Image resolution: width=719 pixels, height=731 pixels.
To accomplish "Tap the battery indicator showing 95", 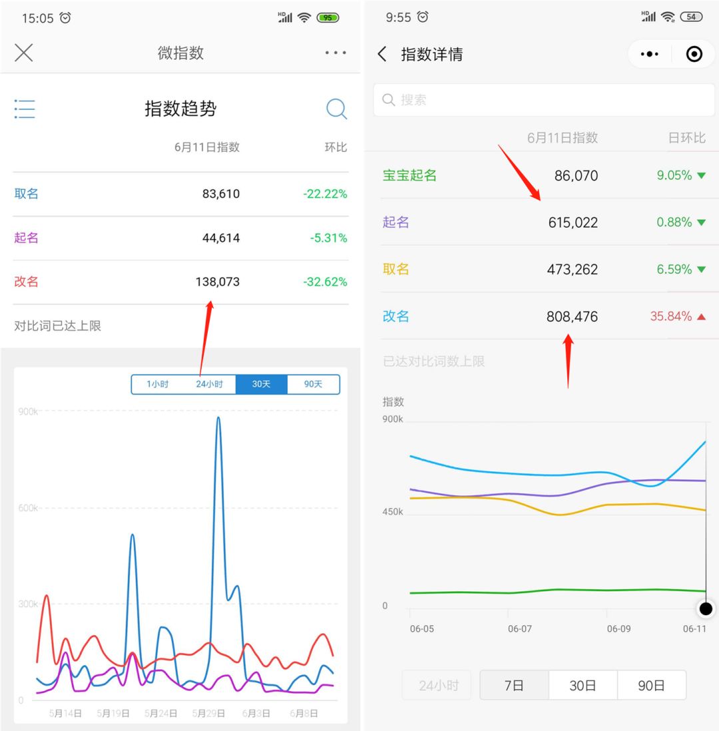I will [x=328, y=18].
